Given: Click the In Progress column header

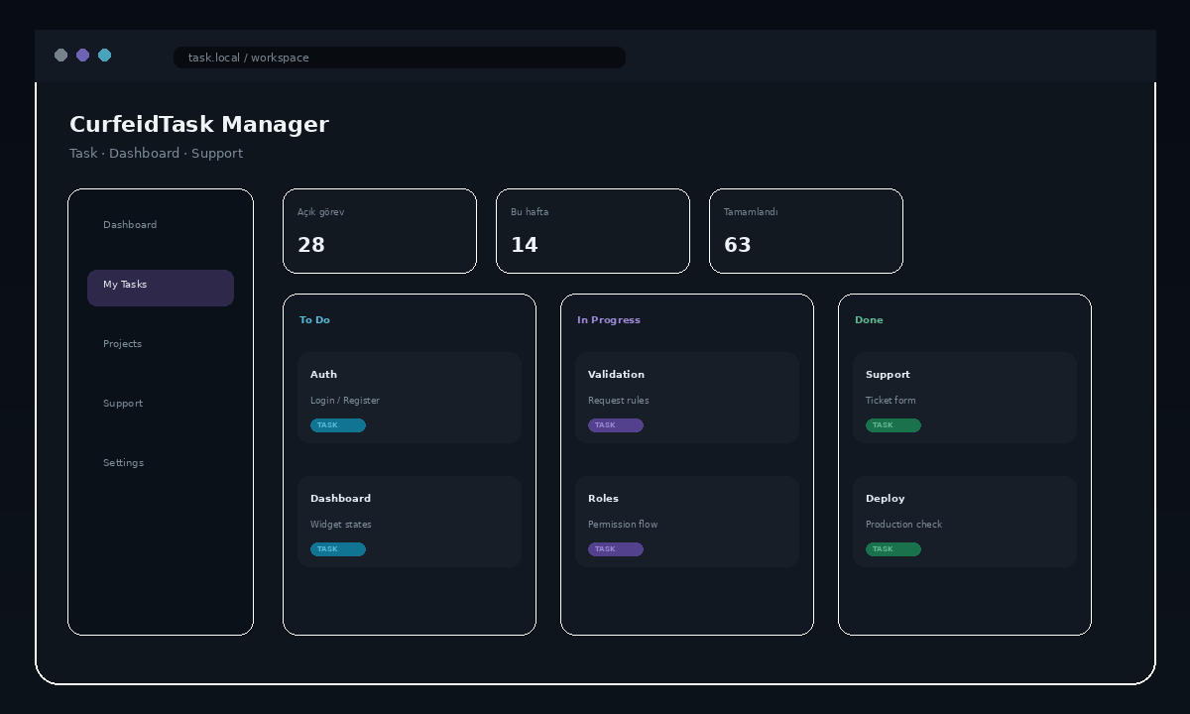Looking at the screenshot, I should coord(609,320).
